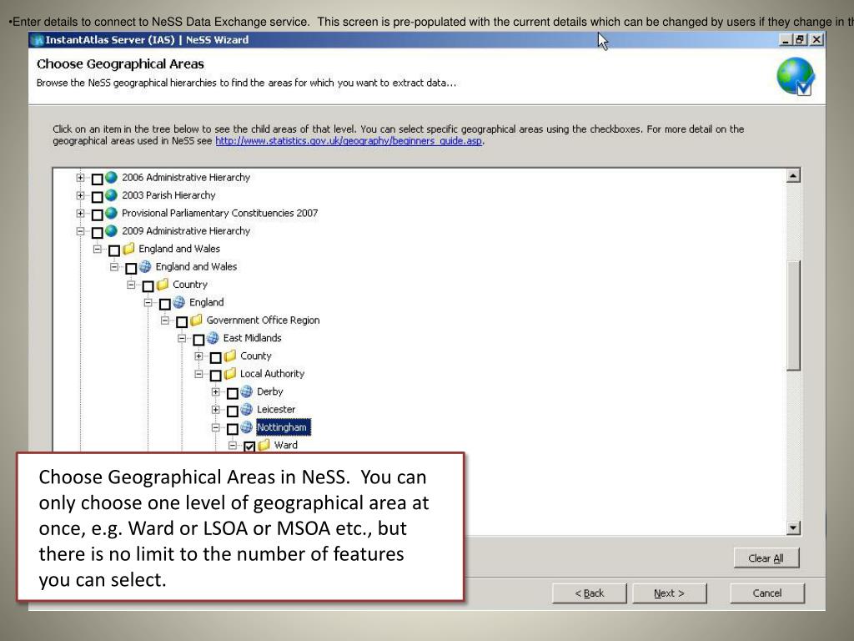Open the statistics.gov.uk beginners guide link
Screen dimensions: 854x641
(349, 140)
